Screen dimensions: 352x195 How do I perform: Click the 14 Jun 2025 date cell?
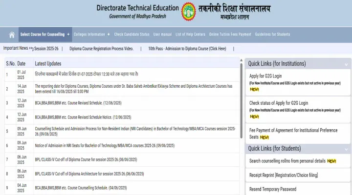[22, 89]
